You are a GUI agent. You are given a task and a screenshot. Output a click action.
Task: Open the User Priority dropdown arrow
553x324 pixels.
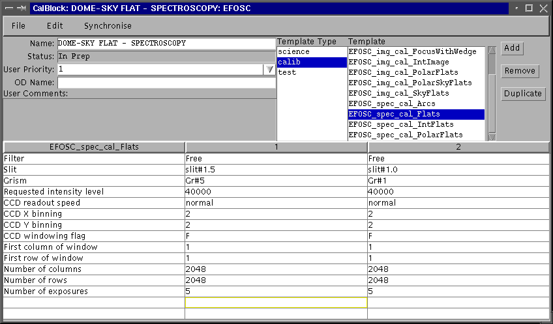(x=269, y=70)
